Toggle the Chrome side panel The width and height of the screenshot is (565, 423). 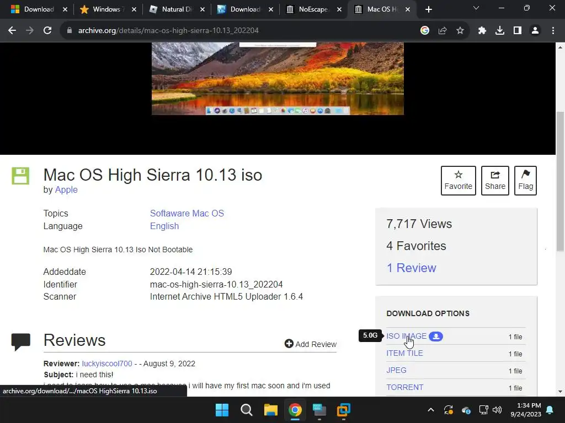pyautogui.click(x=518, y=31)
